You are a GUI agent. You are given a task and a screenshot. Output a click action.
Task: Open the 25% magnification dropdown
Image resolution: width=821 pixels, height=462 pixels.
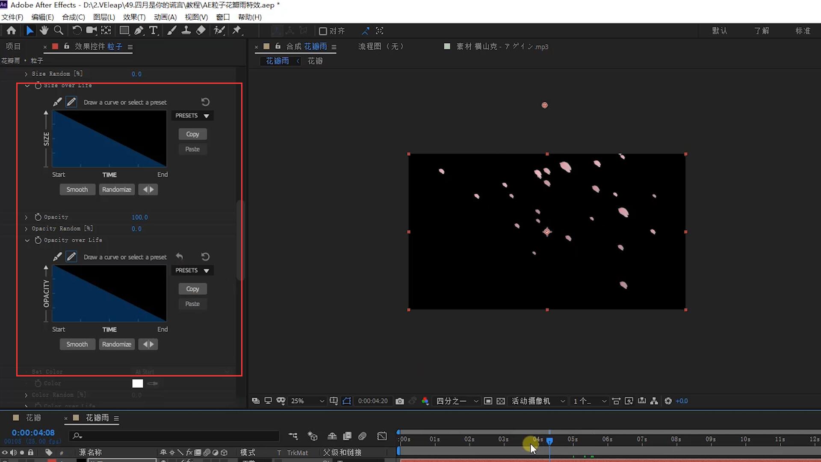pyautogui.click(x=307, y=401)
